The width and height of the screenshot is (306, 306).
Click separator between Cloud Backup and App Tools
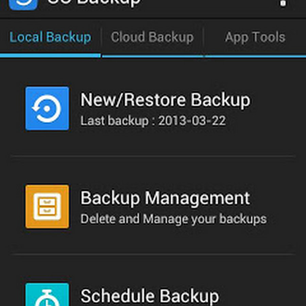(x=203, y=37)
